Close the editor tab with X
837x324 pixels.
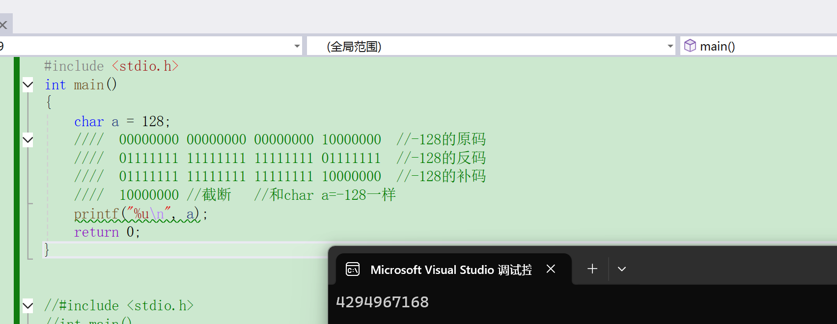click(x=3, y=25)
